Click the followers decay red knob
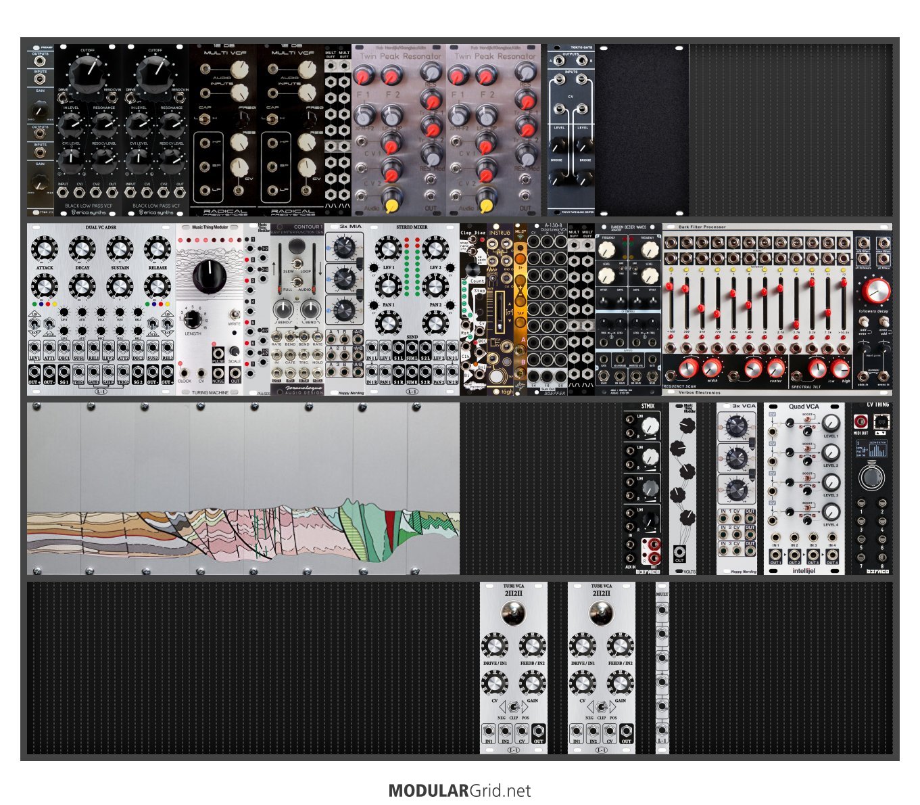This screenshot has width=920, height=805. [x=876, y=292]
